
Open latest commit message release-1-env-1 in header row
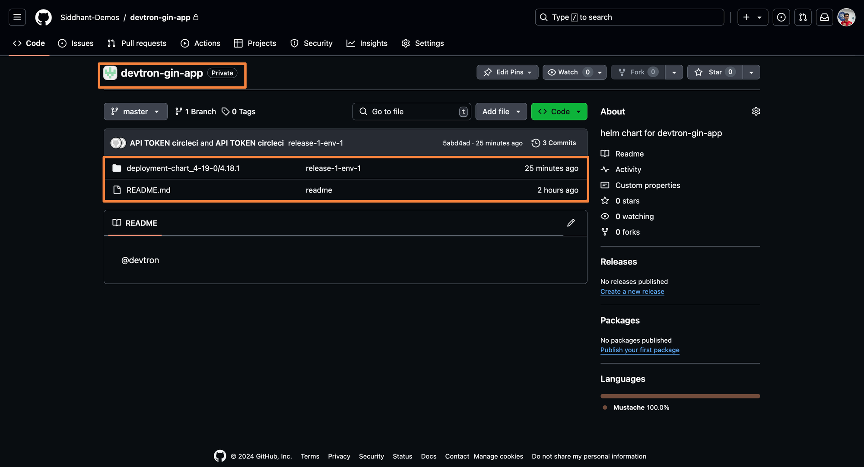pos(315,143)
